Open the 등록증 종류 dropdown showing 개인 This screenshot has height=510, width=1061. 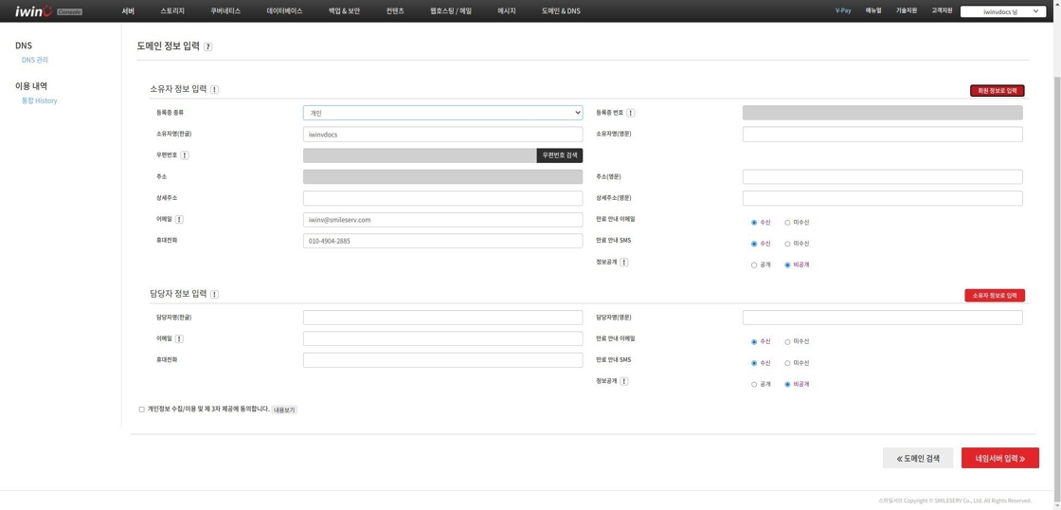coord(442,113)
